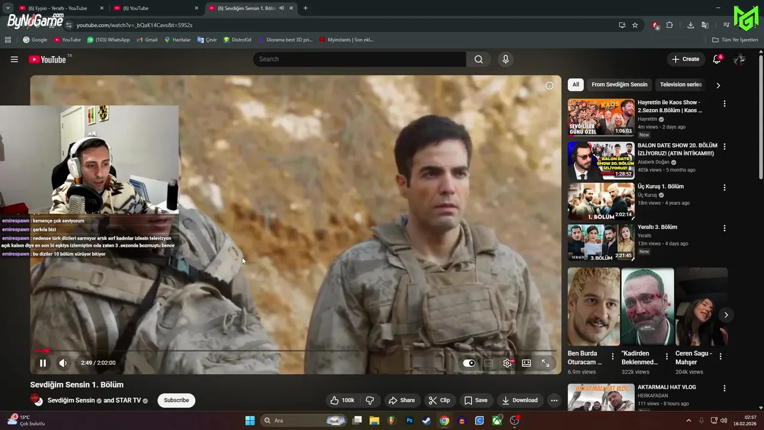This screenshot has height=430, width=764.
Task: Save the video to a playlist
Action: (476, 400)
